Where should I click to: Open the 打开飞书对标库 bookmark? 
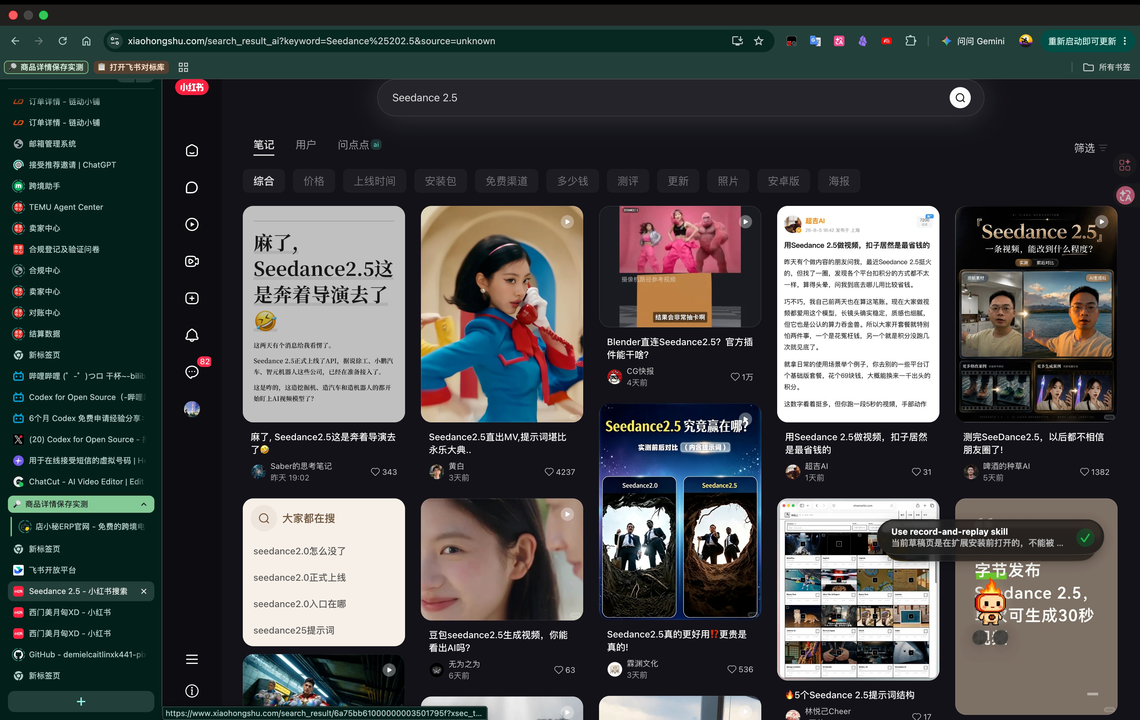[x=131, y=67]
